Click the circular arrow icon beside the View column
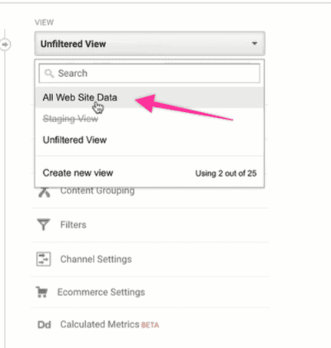This screenshot has width=331, height=348. [5, 45]
